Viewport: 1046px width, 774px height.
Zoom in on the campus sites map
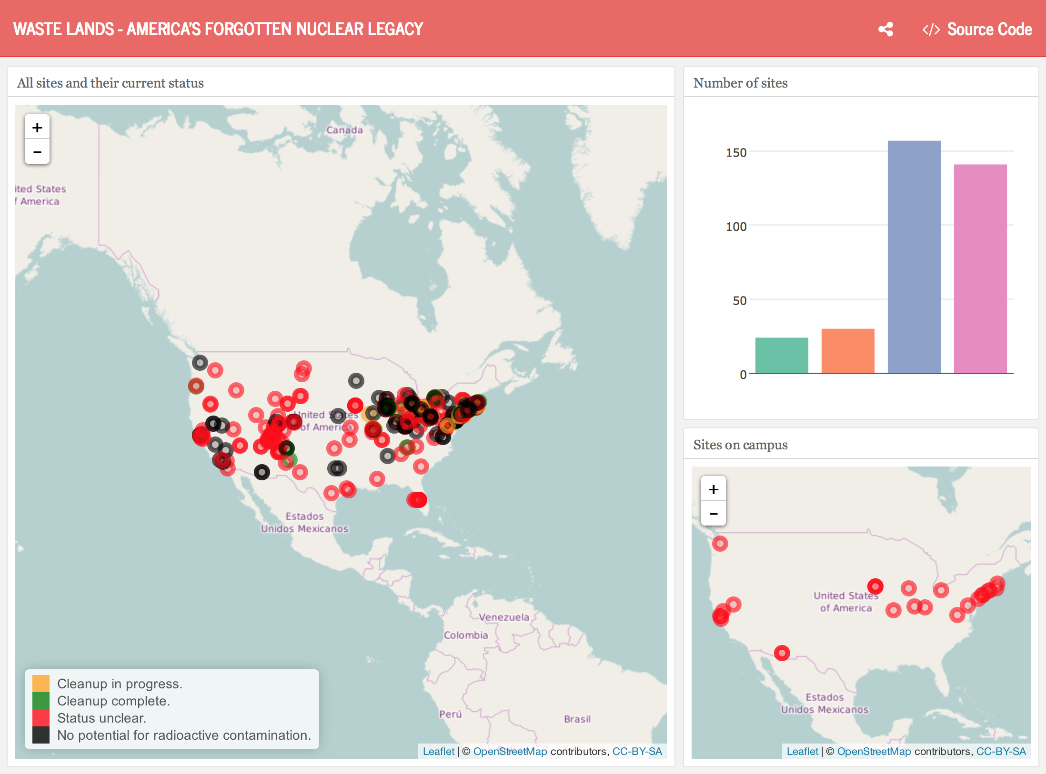pos(714,489)
